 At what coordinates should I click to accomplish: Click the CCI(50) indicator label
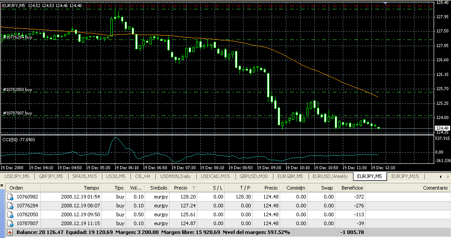pos(19,139)
